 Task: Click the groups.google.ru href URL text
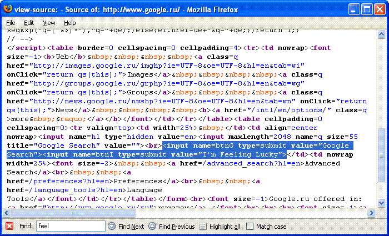(x=167, y=83)
